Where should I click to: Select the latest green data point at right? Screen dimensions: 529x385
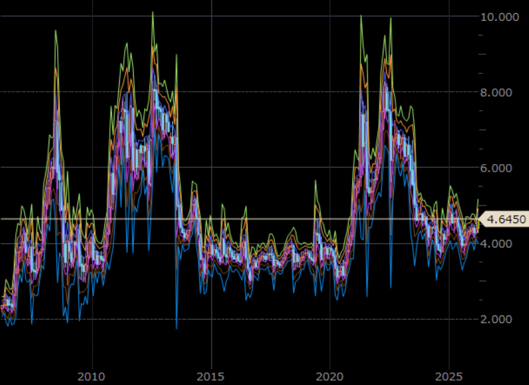pos(477,199)
